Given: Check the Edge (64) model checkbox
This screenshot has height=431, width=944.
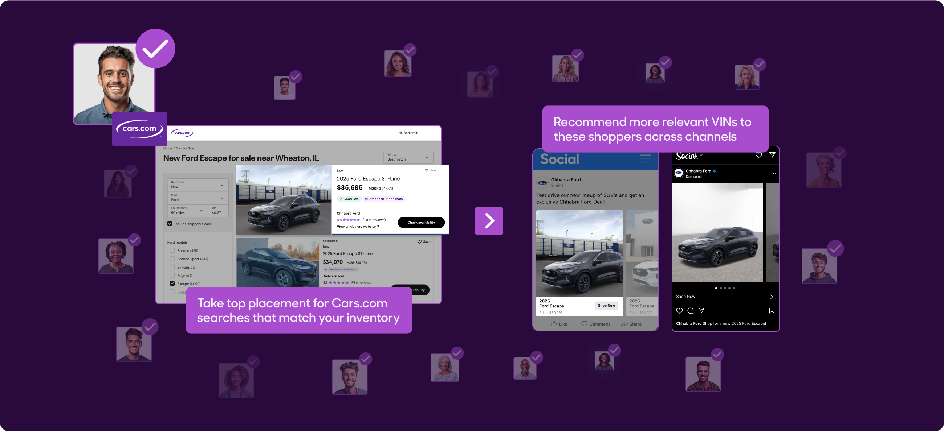Looking at the screenshot, I should pyautogui.click(x=172, y=275).
